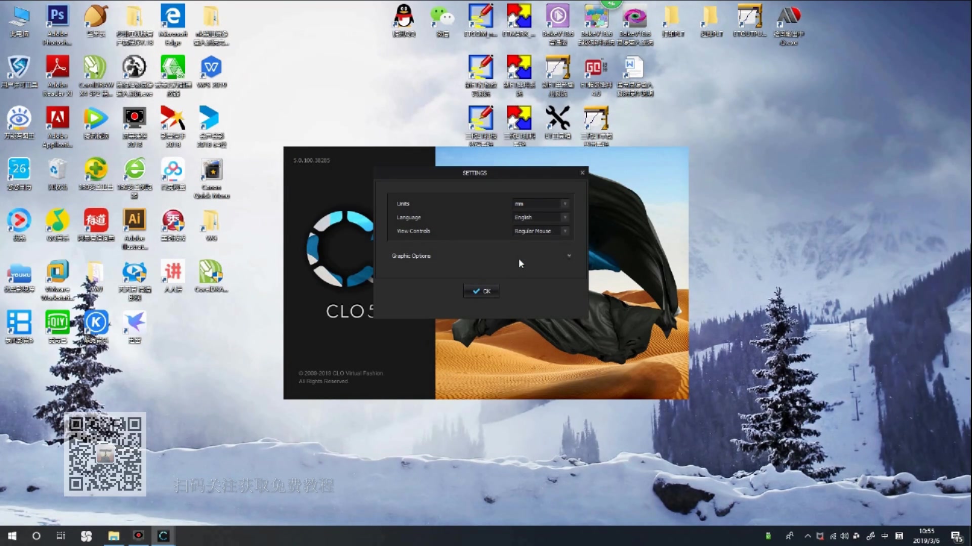The image size is (972, 546).
Task: Select the Adobe Photoshop desktop icon
Action: 57,17
